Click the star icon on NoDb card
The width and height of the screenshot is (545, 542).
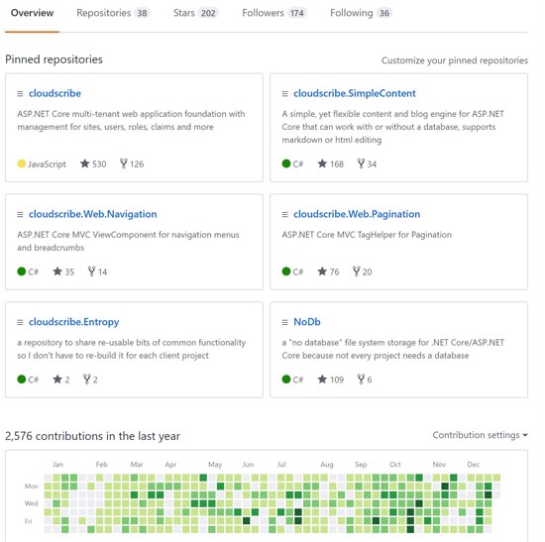point(322,379)
